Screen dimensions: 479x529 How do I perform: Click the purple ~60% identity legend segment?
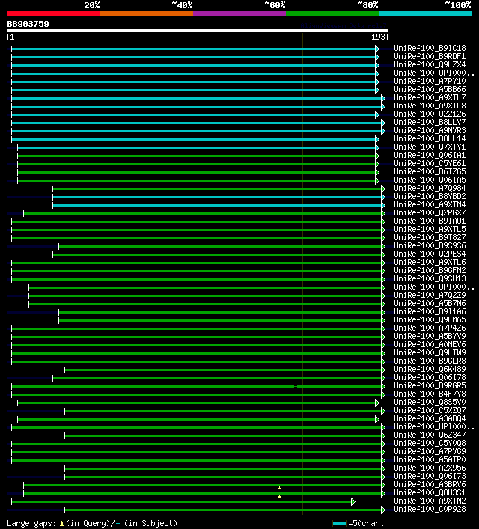[x=239, y=13]
